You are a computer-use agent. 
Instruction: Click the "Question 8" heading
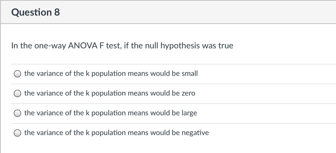[35, 12]
